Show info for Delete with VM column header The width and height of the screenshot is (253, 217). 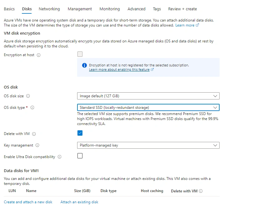click(x=201, y=191)
